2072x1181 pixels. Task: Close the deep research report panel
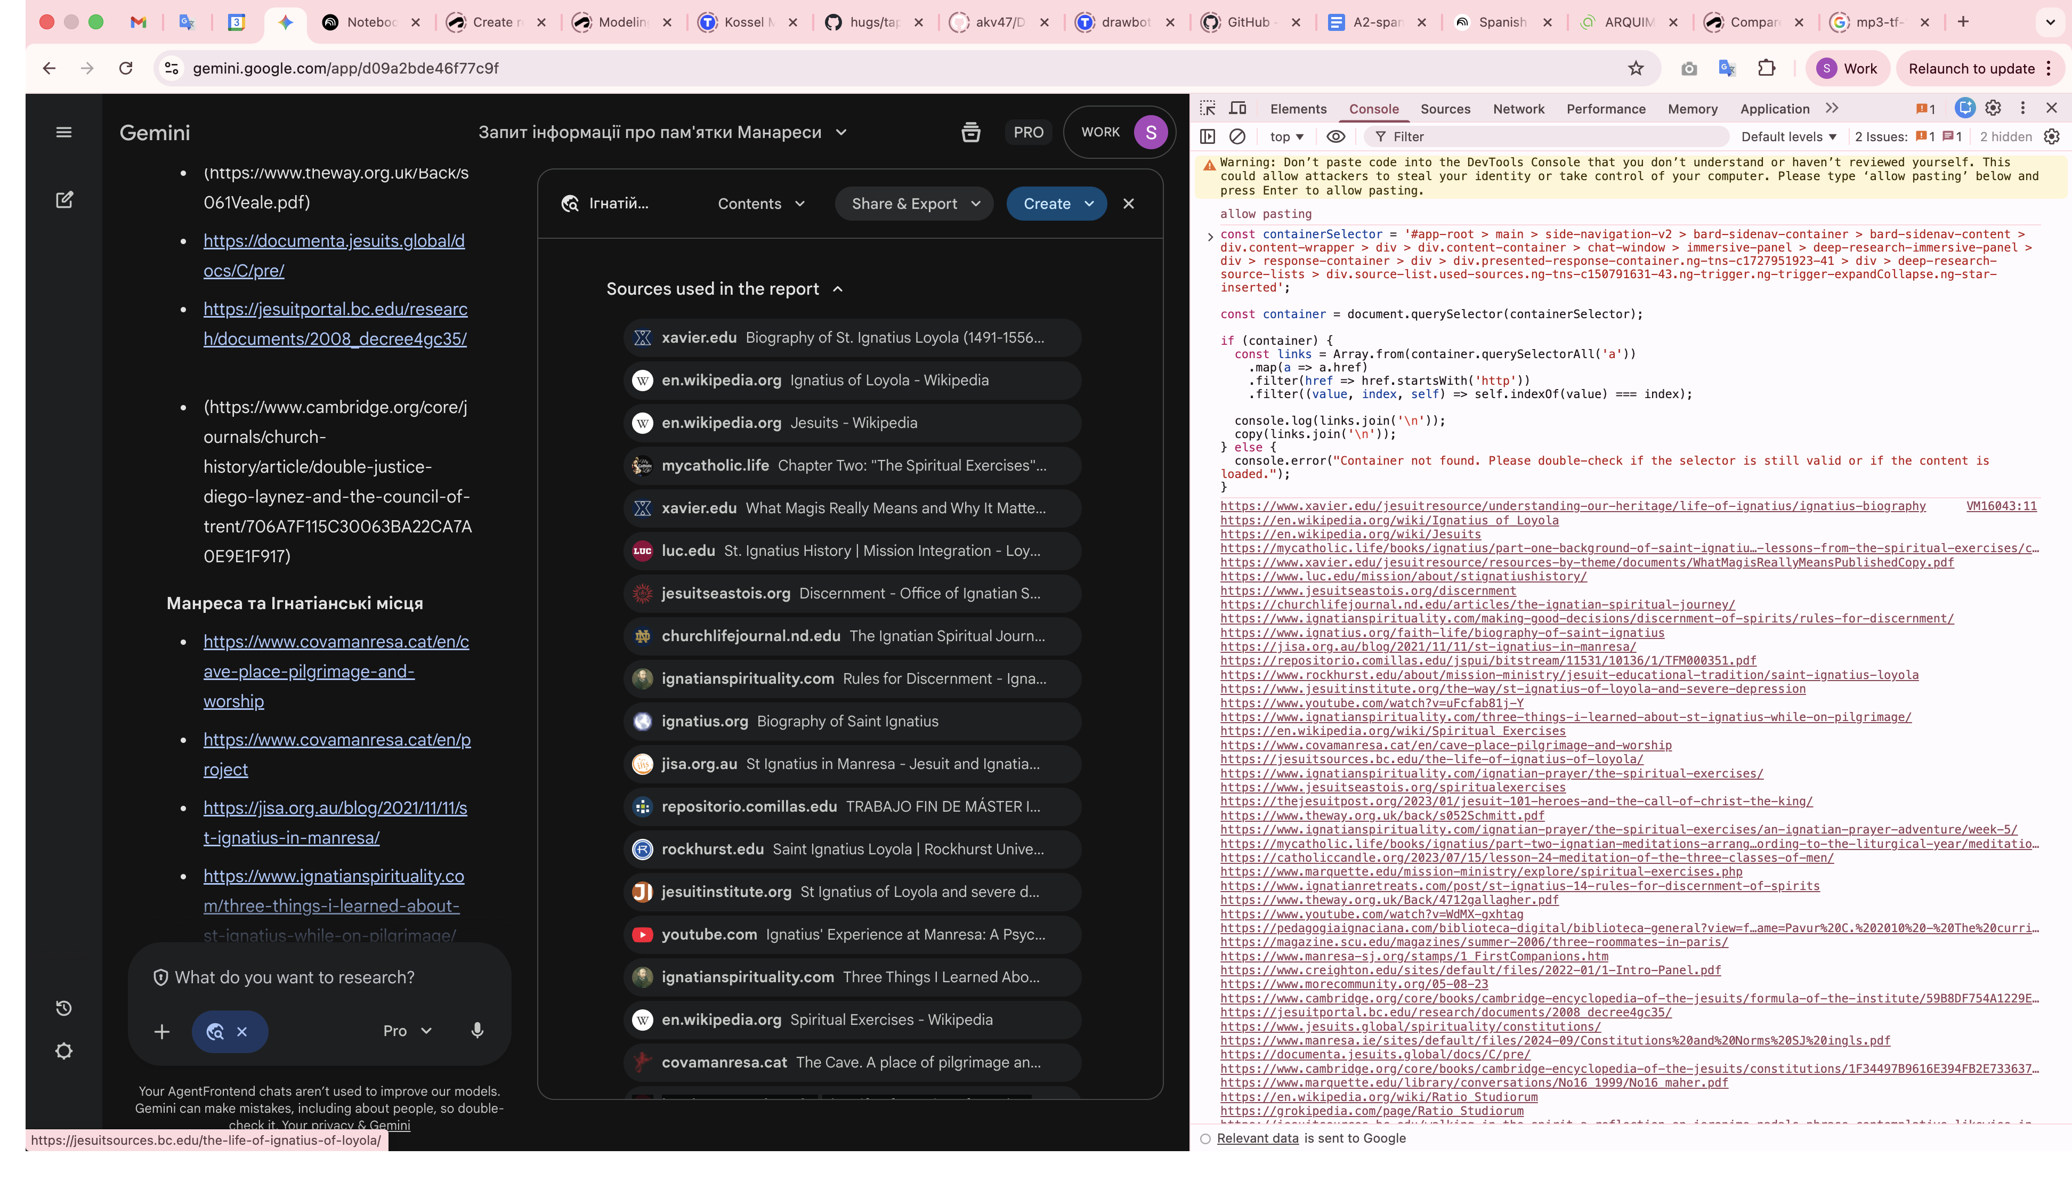(x=1128, y=204)
